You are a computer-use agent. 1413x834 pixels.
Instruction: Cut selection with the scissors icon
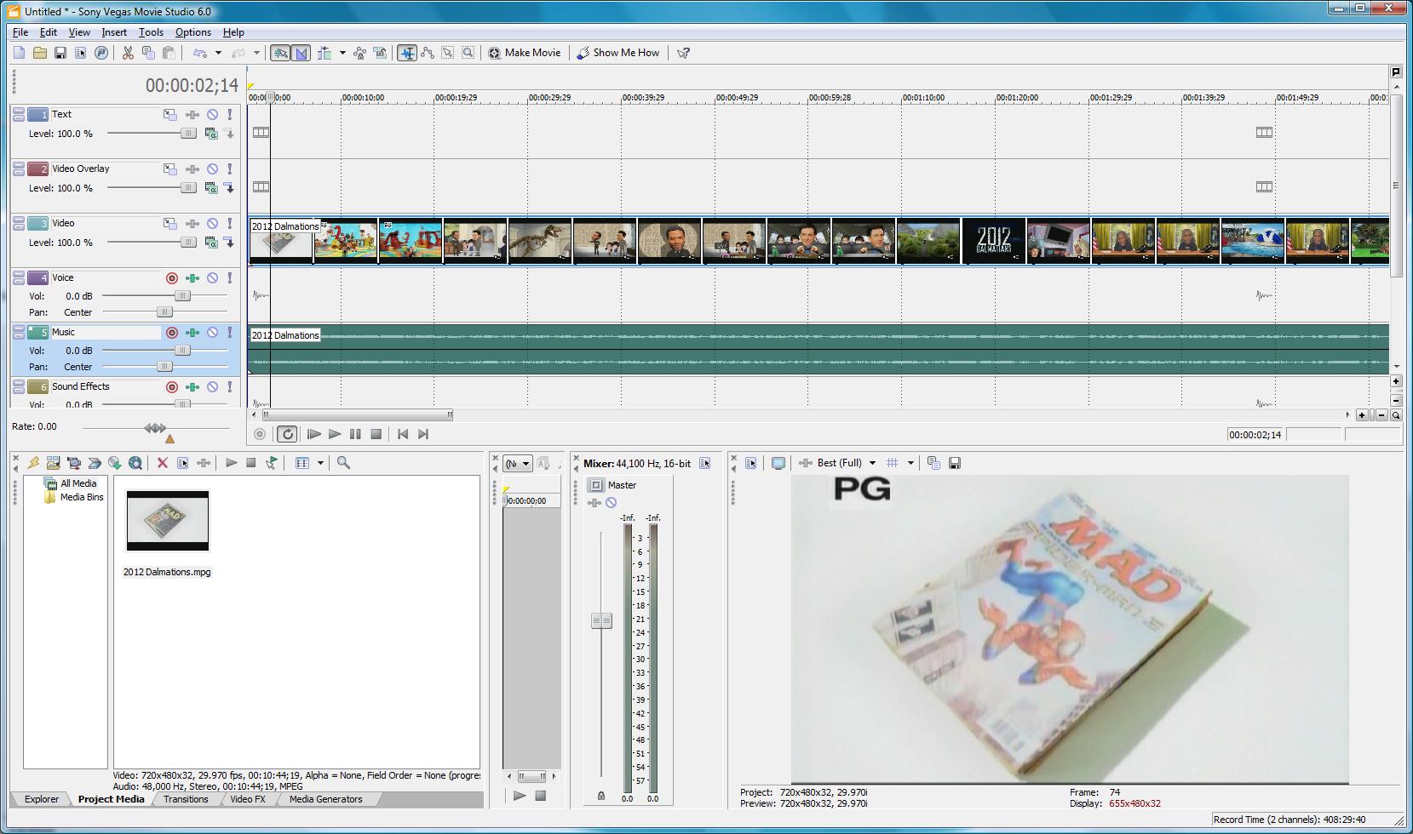pyautogui.click(x=128, y=53)
